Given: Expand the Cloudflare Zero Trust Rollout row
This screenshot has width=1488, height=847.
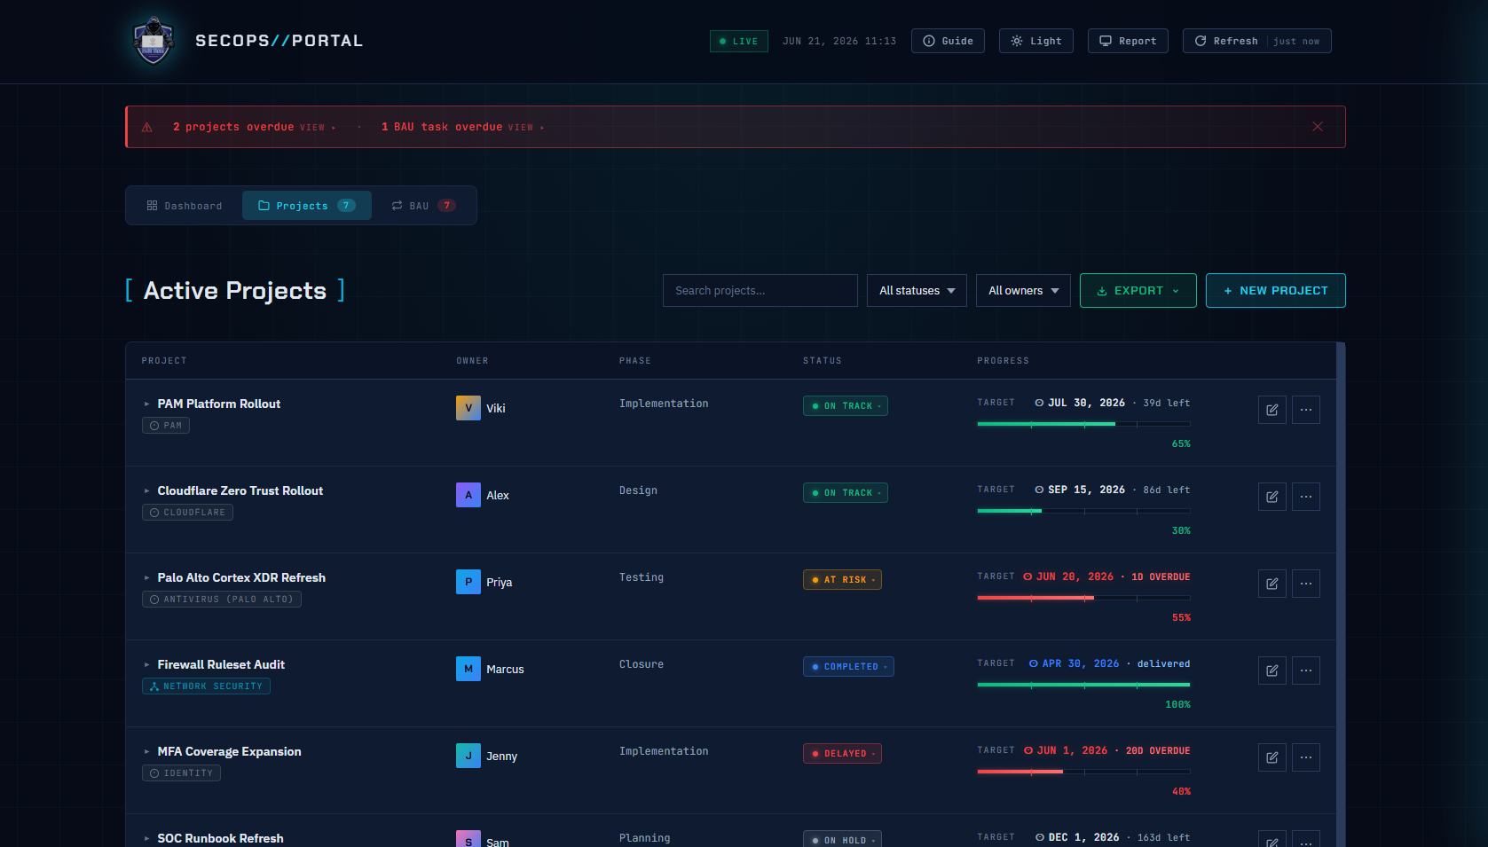Looking at the screenshot, I should click(x=147, y=491).
